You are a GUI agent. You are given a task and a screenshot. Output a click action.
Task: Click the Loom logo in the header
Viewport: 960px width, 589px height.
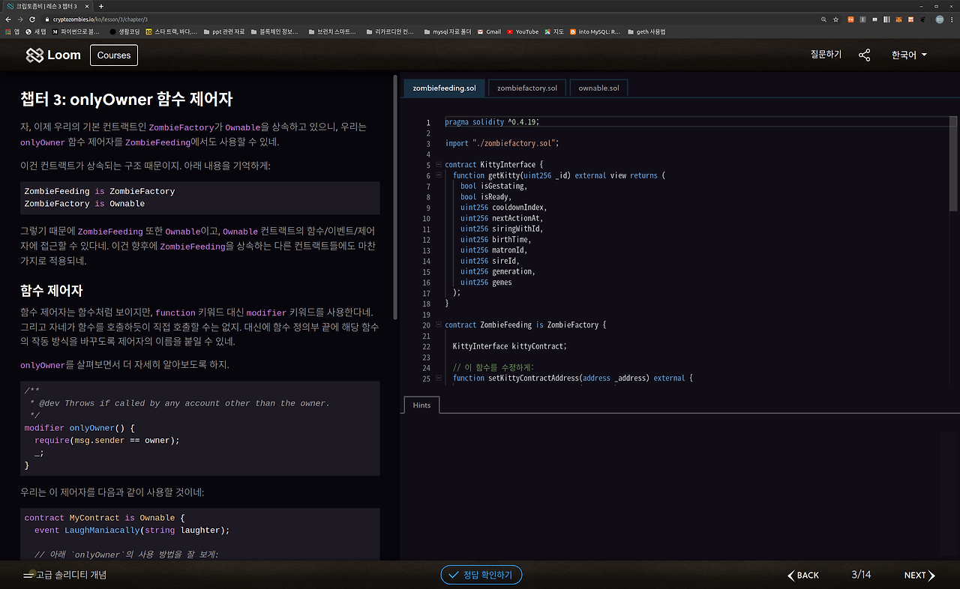click(53, 55)
